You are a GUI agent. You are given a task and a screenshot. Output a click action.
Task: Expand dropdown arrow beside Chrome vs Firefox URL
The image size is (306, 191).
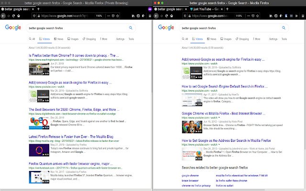pyautogui.click(x=219, y=117)
